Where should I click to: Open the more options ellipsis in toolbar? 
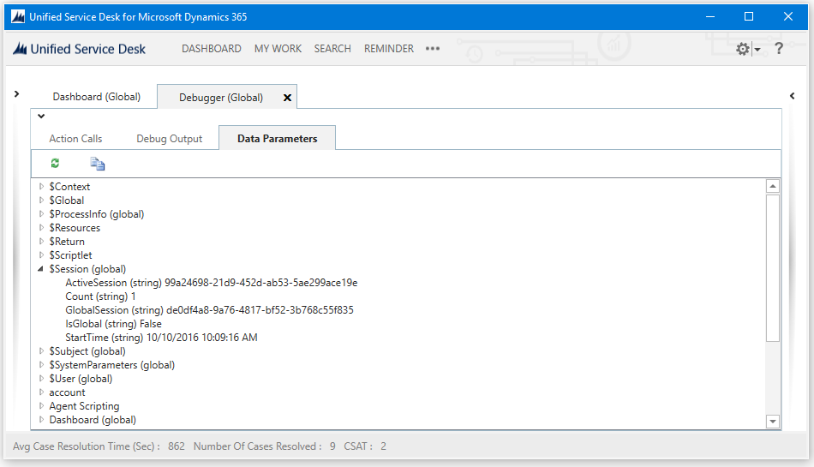coord(433,48)
